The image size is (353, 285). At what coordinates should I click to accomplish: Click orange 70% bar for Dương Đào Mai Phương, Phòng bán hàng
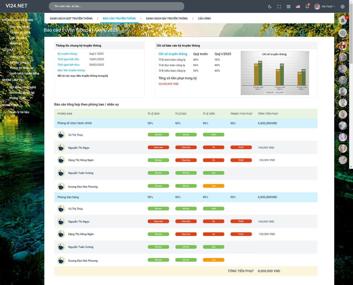tap(213, 260)
